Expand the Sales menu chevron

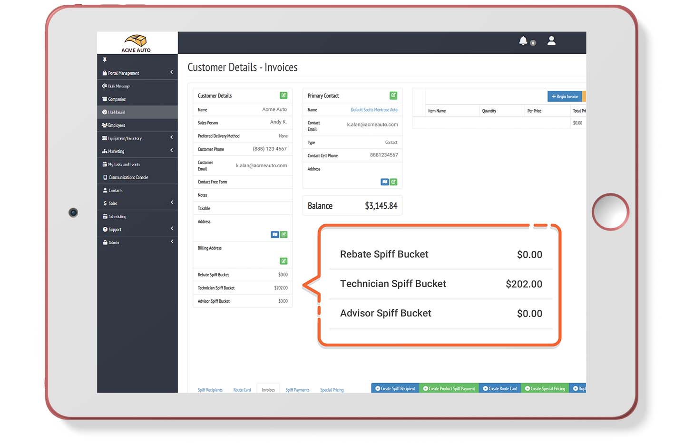coord(172,202)
